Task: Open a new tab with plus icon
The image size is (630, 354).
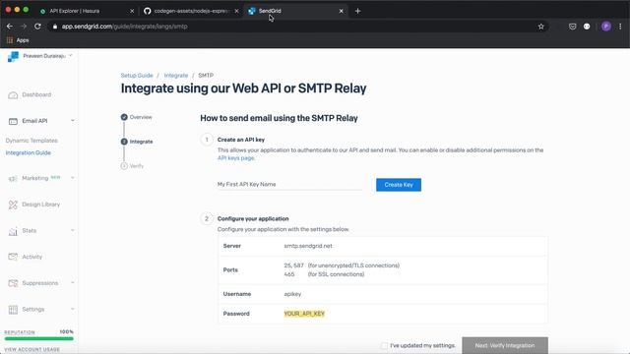Action: (x=357, y=11)
